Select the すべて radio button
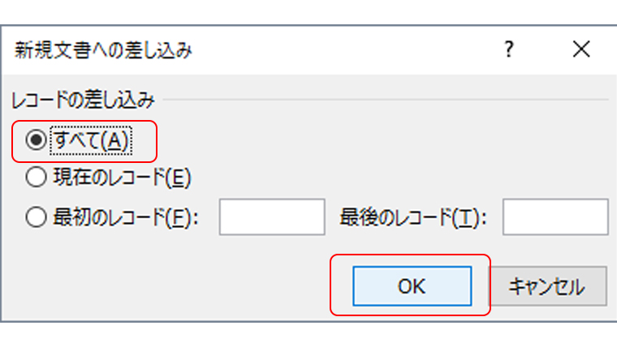Viewport: 617px width, 347px height. click(35, 140)
